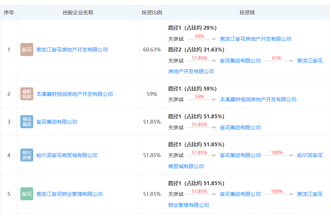This screenshot has height=216, width=331.
Task: Click the 投资链 column header
Action: [x=247, y=13]
